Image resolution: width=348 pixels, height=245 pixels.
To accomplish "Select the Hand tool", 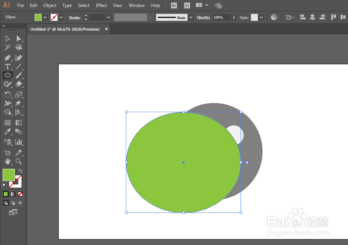I will [x=8, y=161].
